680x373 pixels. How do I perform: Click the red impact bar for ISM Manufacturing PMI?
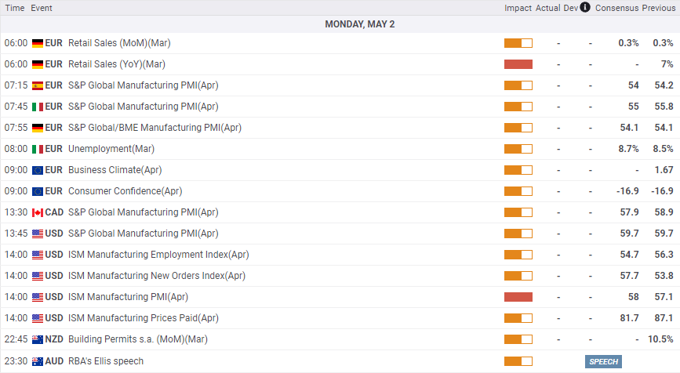pos(518,297)
